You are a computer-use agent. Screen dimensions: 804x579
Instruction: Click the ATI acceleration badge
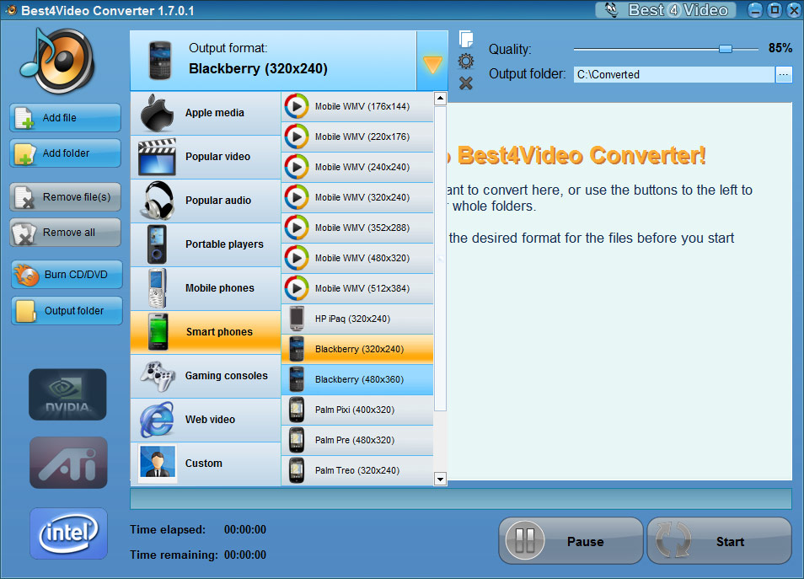pyautogui.click(x=68, y=463)
